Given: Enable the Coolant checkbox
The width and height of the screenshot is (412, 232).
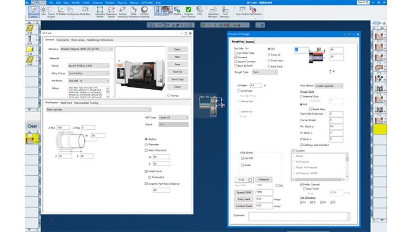Looking at the screenshot, I should (293, 151).
